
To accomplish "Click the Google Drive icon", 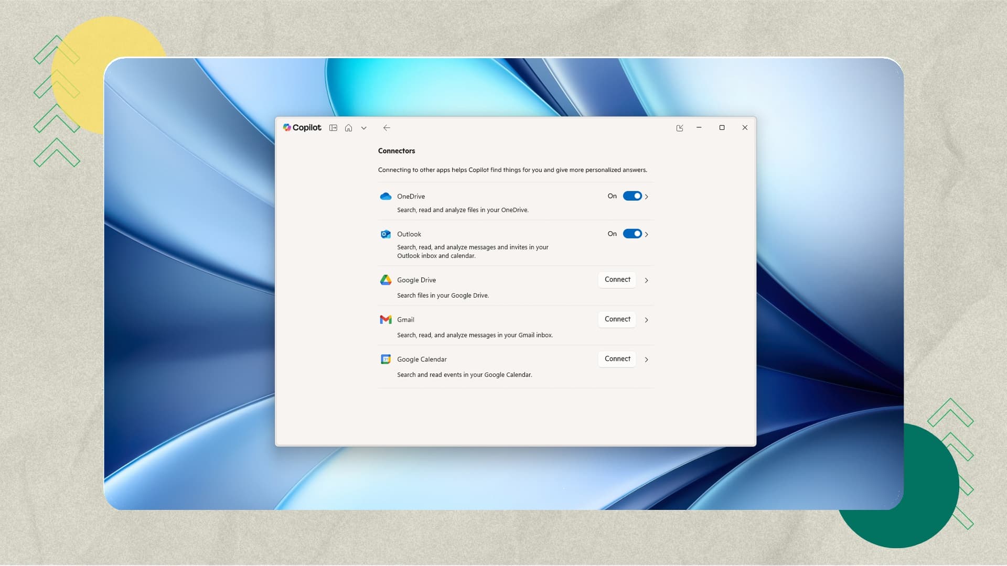I will click(x=385, y=280).
